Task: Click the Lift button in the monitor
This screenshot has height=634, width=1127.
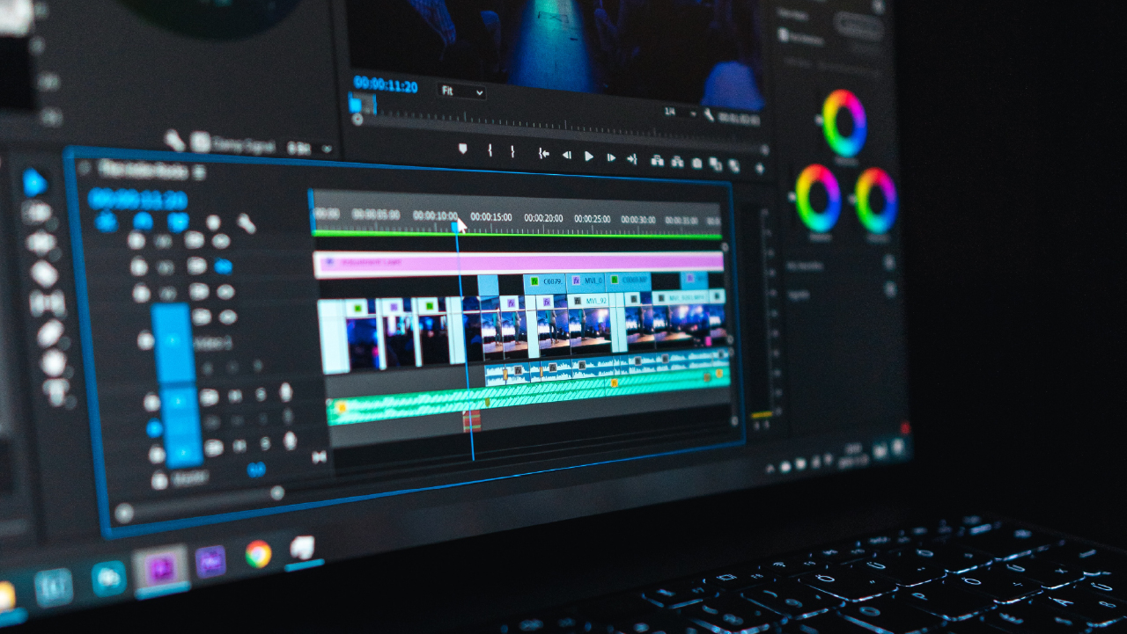Action: pyautogui.click(x=657, y=160)
